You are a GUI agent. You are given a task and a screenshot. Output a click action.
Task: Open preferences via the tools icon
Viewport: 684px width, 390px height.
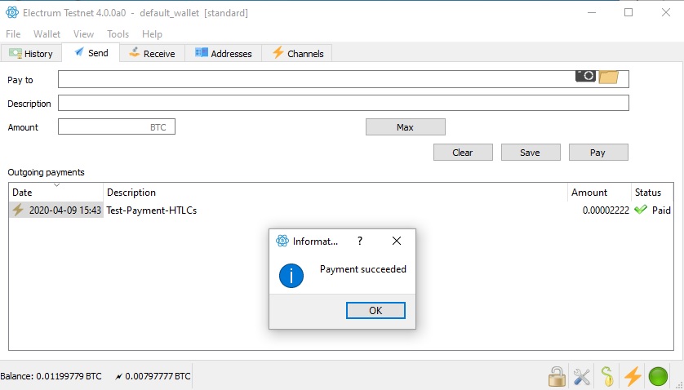point(582,376)
